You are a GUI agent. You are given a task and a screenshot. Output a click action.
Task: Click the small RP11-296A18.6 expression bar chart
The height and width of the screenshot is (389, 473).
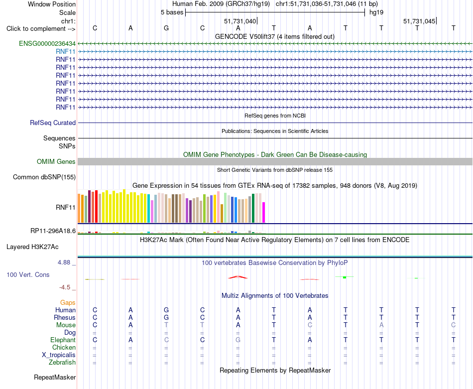pos(172,232)
